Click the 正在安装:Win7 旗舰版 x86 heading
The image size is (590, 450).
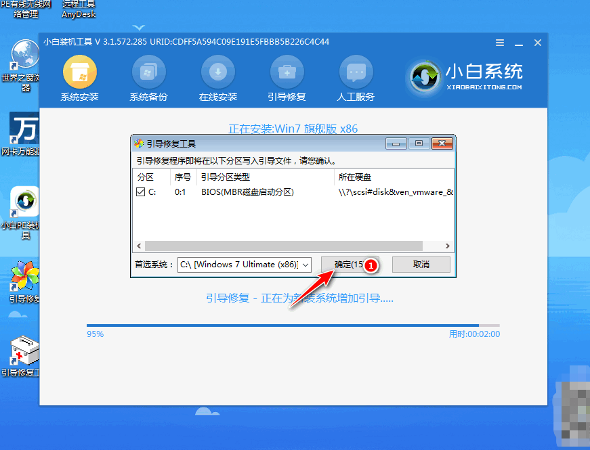(x=293, y=129)
